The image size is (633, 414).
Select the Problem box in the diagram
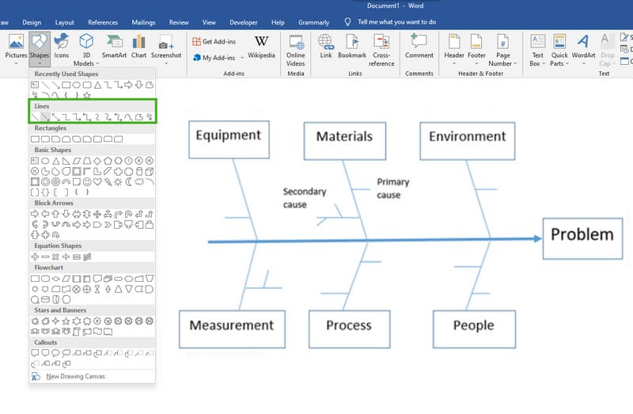tap(582, 238)
